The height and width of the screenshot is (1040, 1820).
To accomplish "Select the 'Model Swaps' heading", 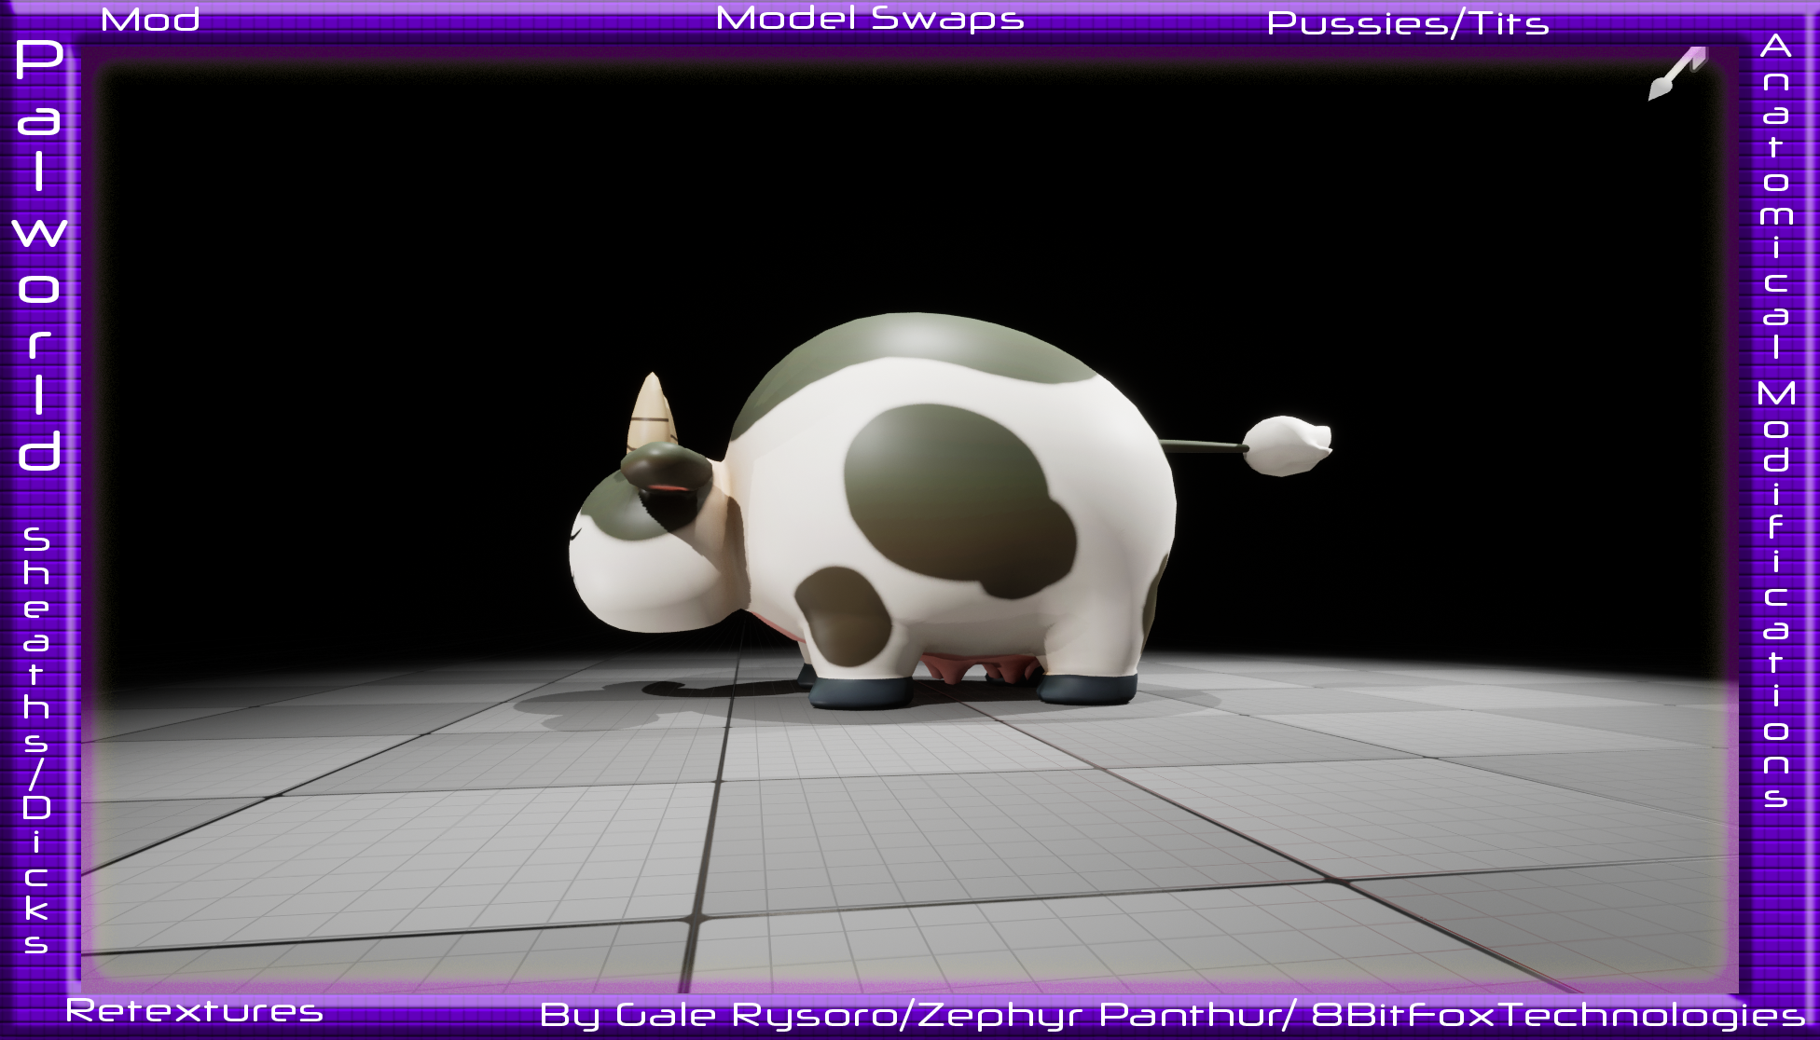I will coord(869,18).
